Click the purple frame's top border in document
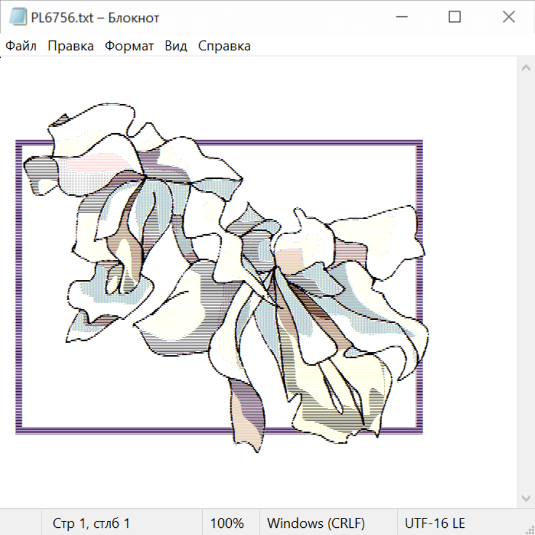Viewport: 535px width, 535px height. [327, 143]
